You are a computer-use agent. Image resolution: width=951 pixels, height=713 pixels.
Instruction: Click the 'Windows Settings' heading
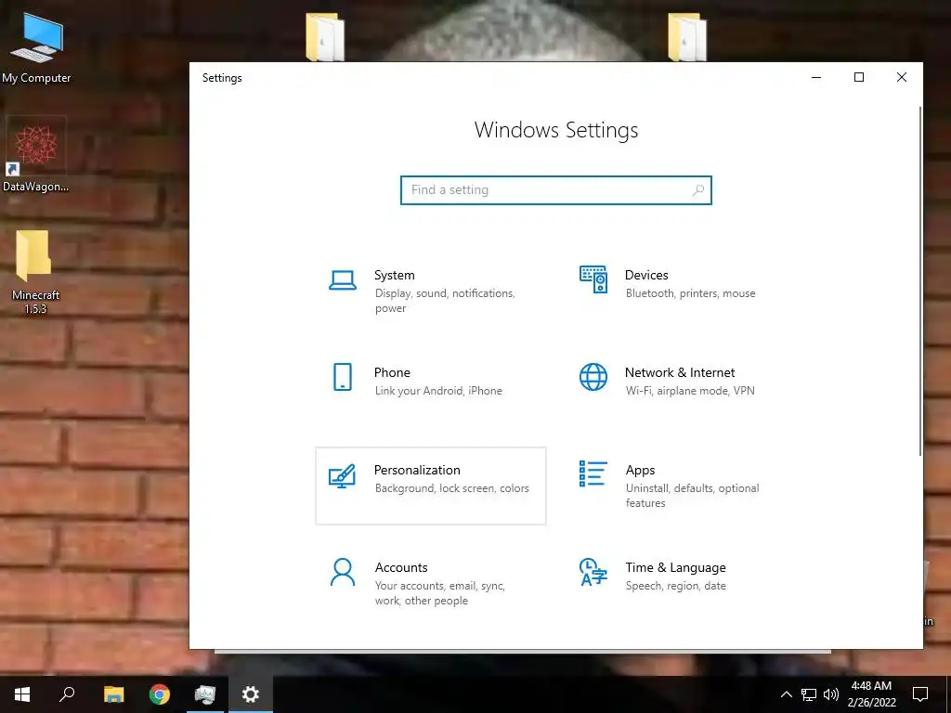[x=556, y=130]
